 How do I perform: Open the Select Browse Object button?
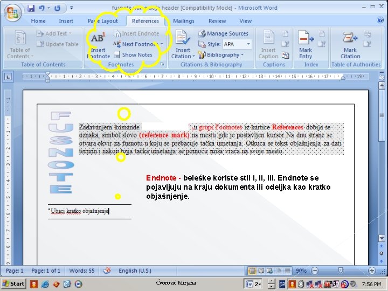coord(382,253)
